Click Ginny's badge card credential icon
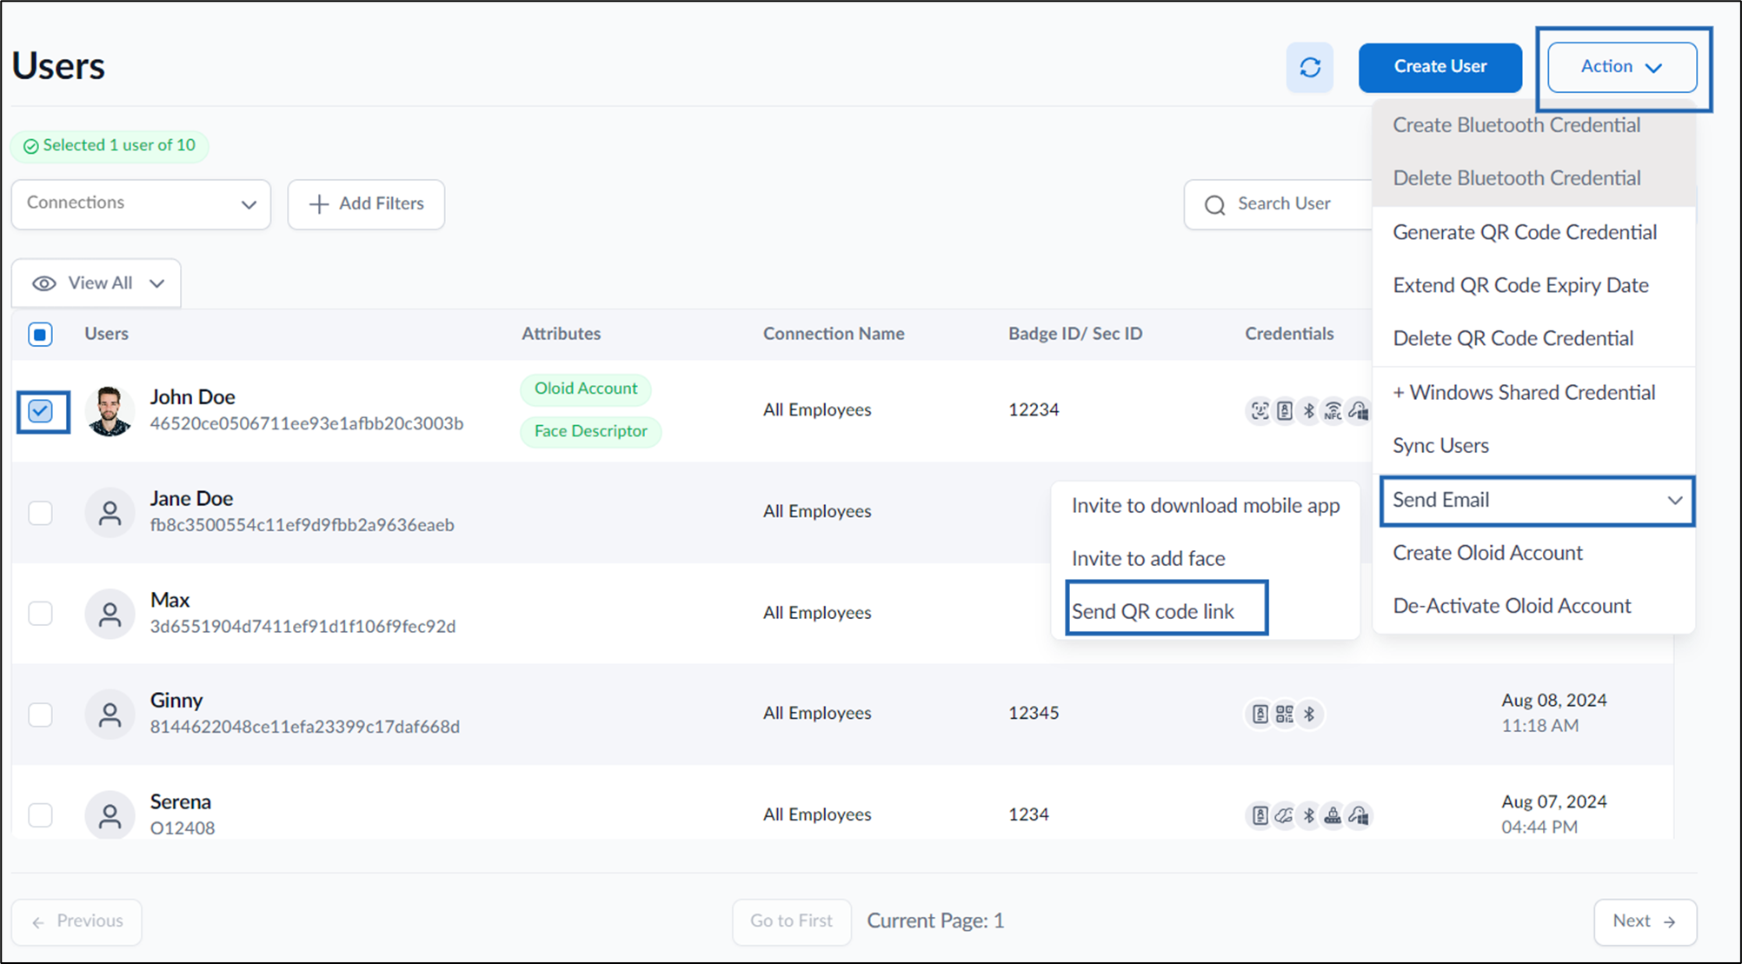The height and width of the screenshot is (964, 1742). tap(1260, 715)
